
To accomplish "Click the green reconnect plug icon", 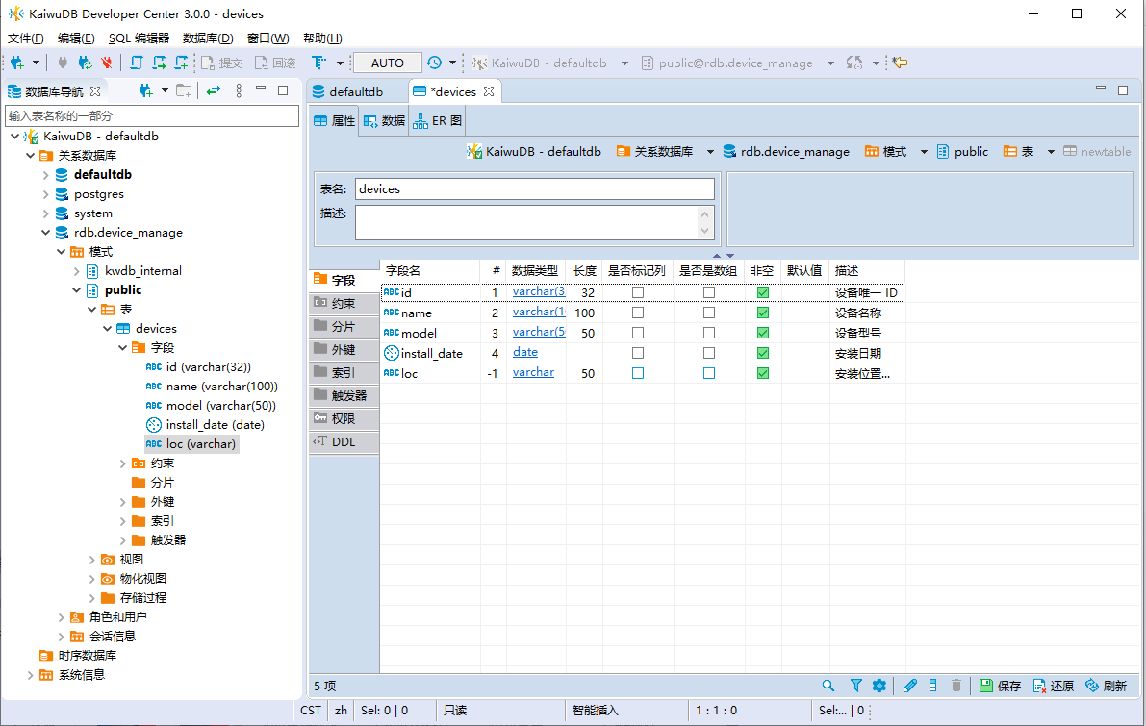I will click(x=85, y=63).
